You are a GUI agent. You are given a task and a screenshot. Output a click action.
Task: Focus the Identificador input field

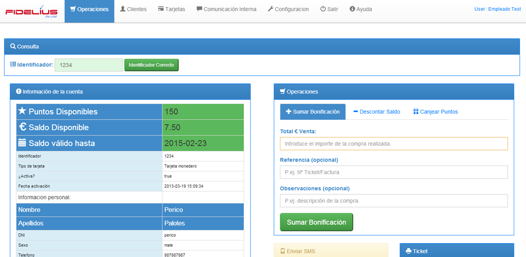[x=88, y=65]
